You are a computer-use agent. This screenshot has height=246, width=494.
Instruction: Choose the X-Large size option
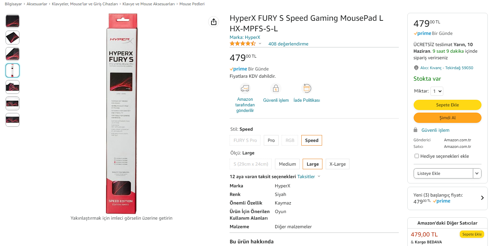(337, 164)
